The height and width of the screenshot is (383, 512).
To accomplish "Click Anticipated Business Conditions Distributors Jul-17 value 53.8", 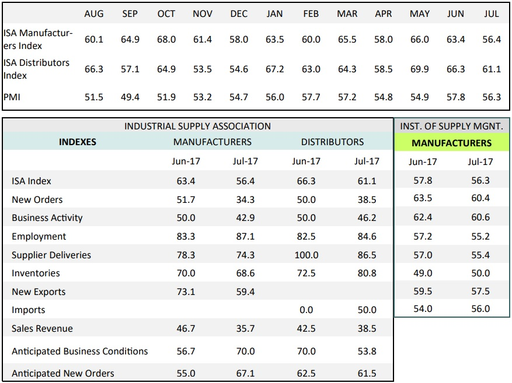I will pyautogui.click(x=367, y=351).
